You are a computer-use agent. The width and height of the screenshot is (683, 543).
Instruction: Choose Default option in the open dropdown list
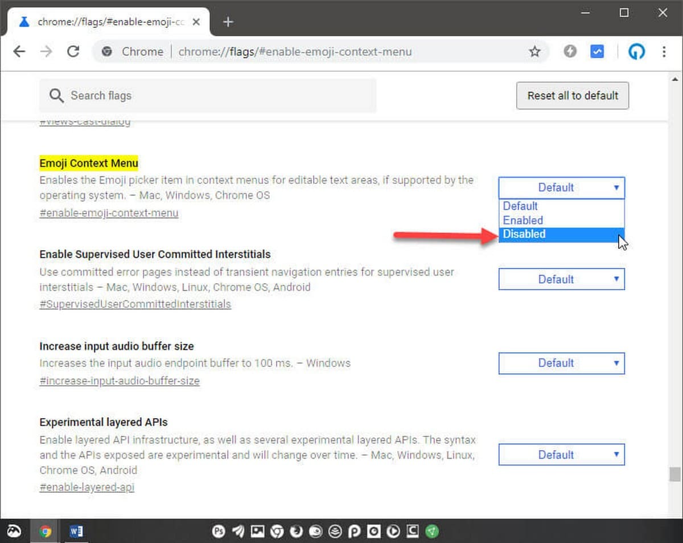[562, 206]
